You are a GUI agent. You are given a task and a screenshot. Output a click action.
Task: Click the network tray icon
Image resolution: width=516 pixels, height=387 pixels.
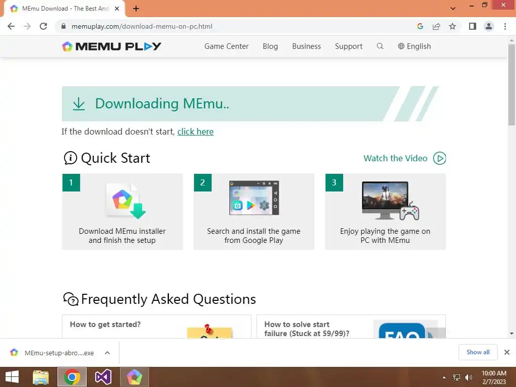457,377
